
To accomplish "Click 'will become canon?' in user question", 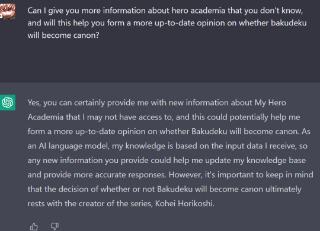I will click(63, 35).
